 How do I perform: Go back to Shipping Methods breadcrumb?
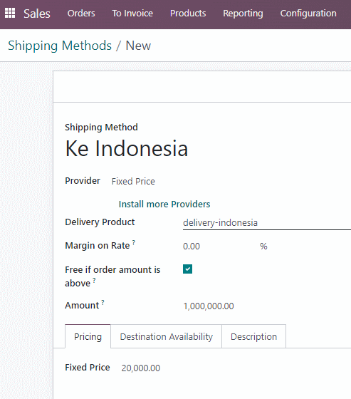(60, 46)
